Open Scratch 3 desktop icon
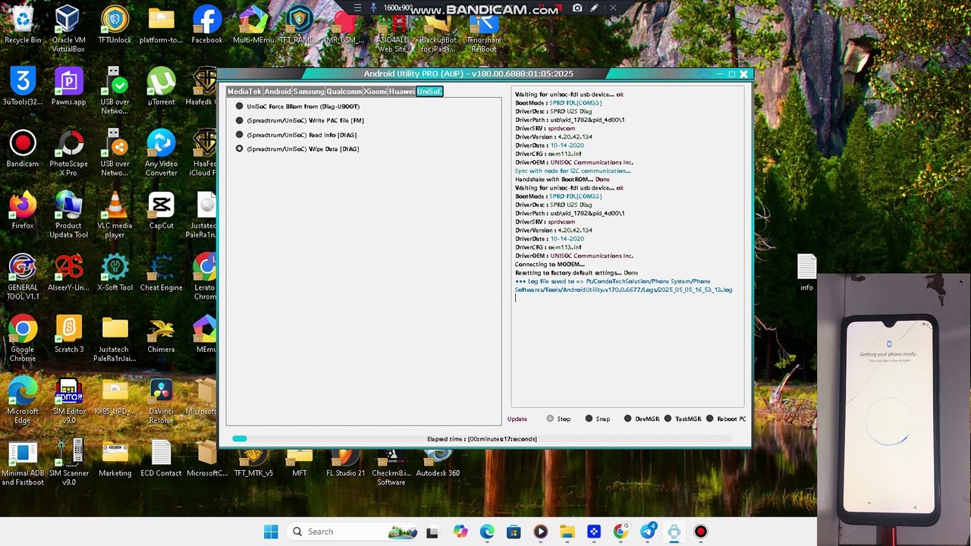 [x=68, y=334]
